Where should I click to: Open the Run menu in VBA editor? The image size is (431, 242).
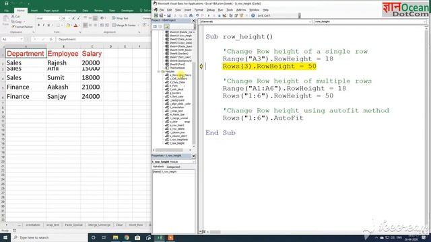(220, 10)
